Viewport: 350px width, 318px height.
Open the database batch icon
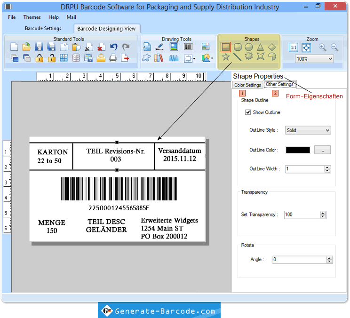point(76,58)
